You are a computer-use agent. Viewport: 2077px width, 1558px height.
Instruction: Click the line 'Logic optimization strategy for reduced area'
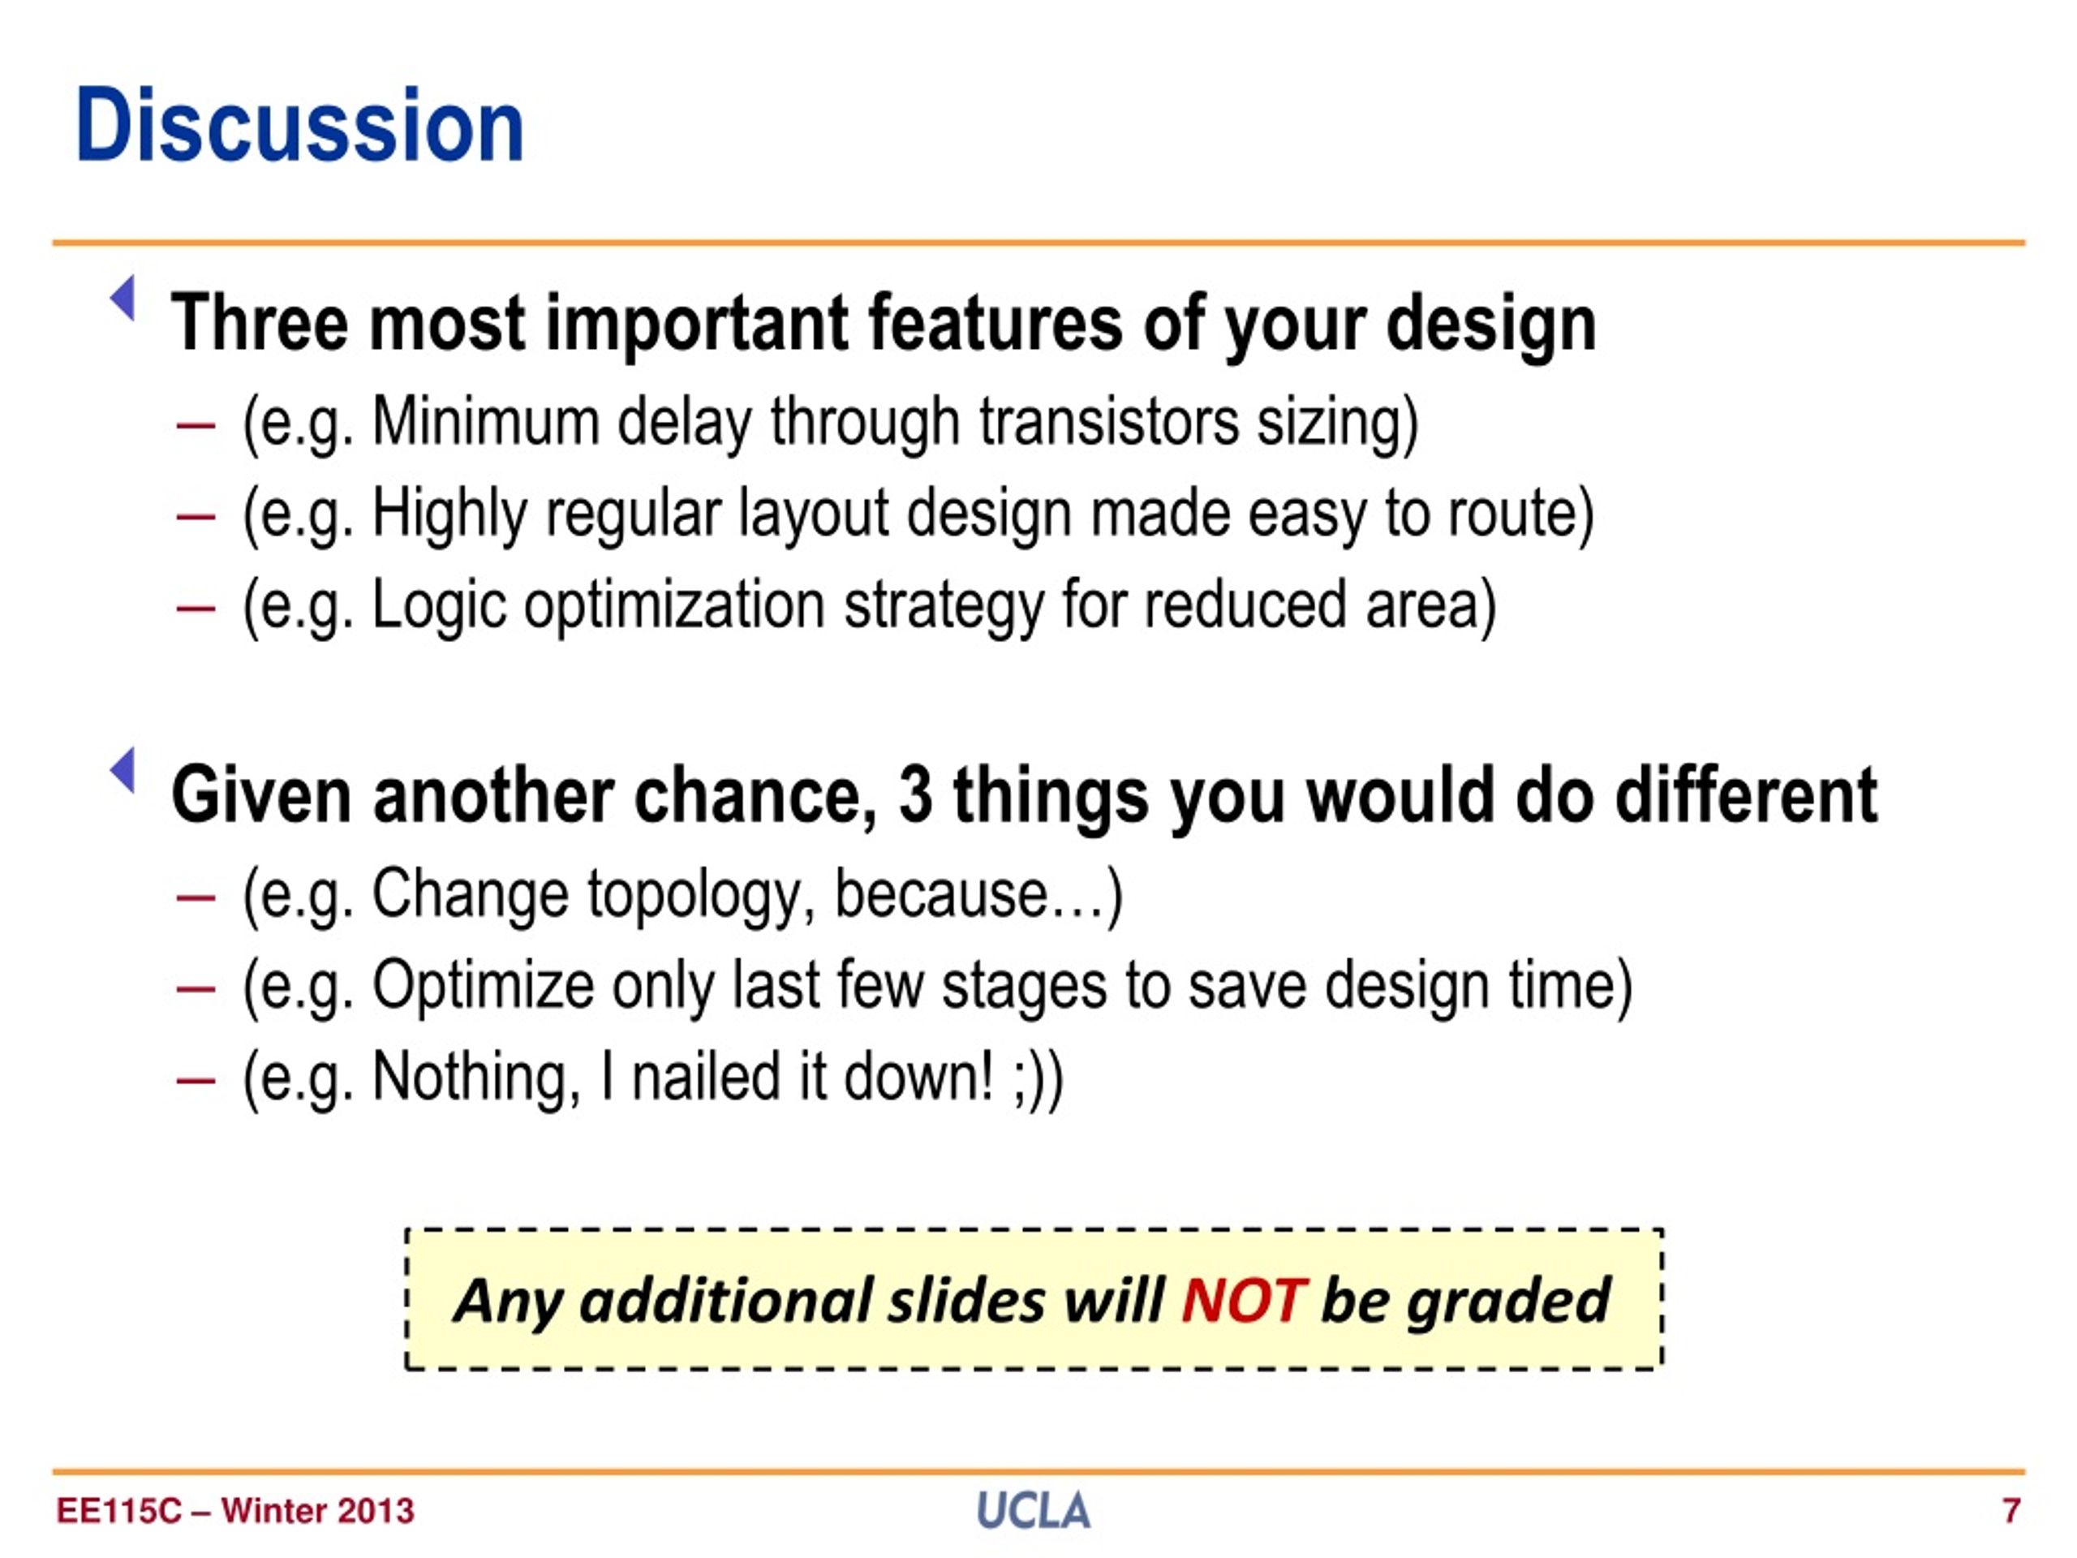(869, 605)
